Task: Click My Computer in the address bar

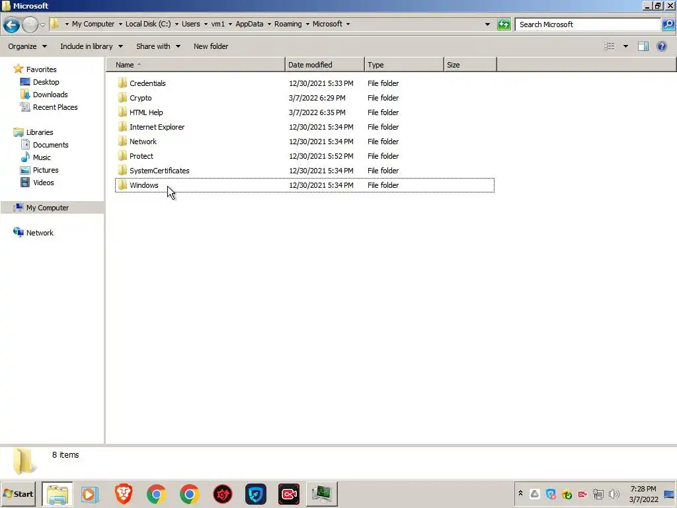Action: pos(93,24)
